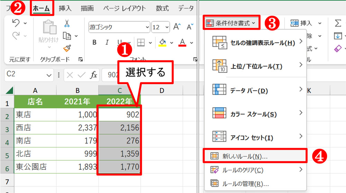Open 上位/下位ルール(T) submenu
Image resolution: width=346 pixels, height=193 pixels.
tap(256, 66)
